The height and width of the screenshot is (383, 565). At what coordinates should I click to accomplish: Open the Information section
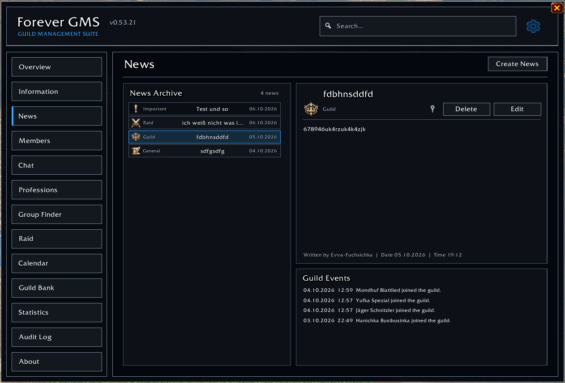pyautogui.click(x=57, y=92)
